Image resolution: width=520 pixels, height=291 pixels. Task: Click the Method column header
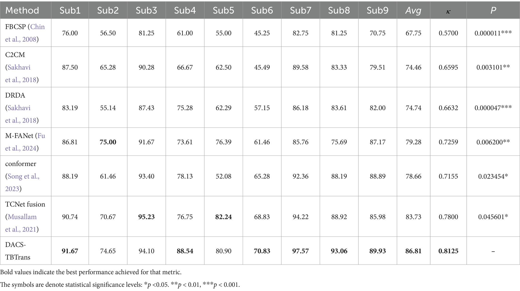coord(22,10)
